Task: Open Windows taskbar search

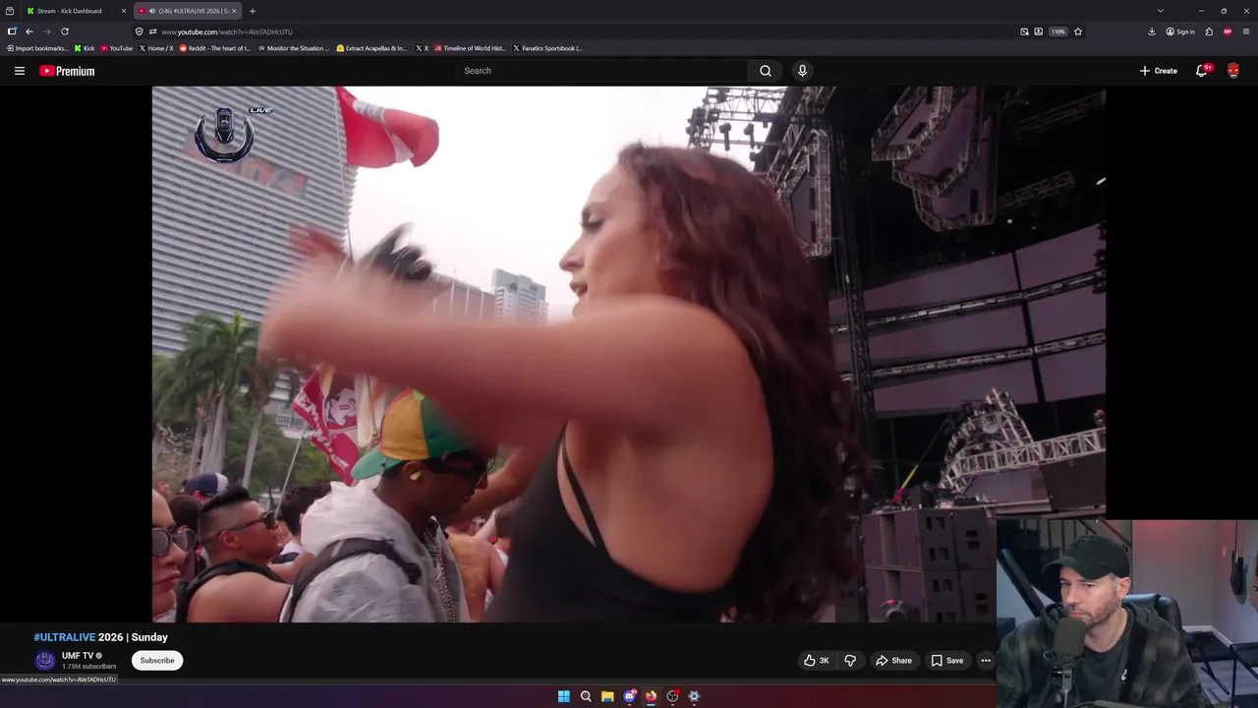Action: 586,696
